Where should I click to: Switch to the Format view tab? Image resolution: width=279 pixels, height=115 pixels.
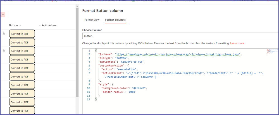[92, 20]
